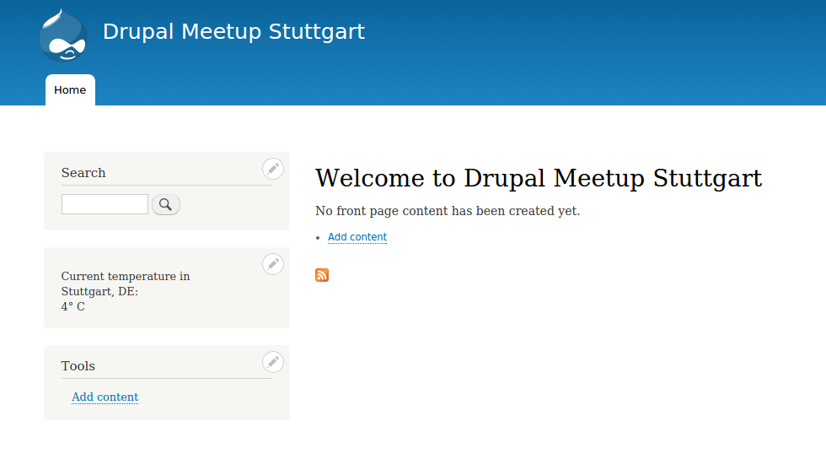Open the temperature block edit pencil

coord(273,264)
